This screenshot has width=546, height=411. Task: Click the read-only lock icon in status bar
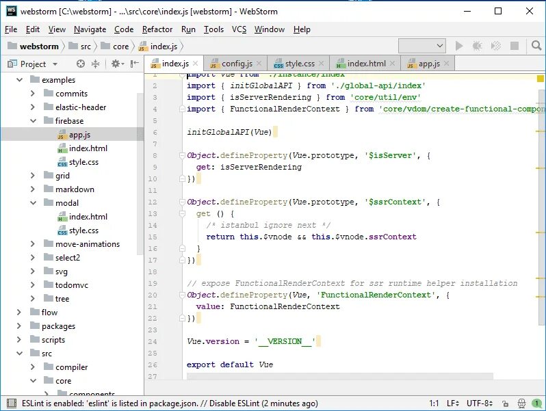pyautogui.click(x=505, y=403)
